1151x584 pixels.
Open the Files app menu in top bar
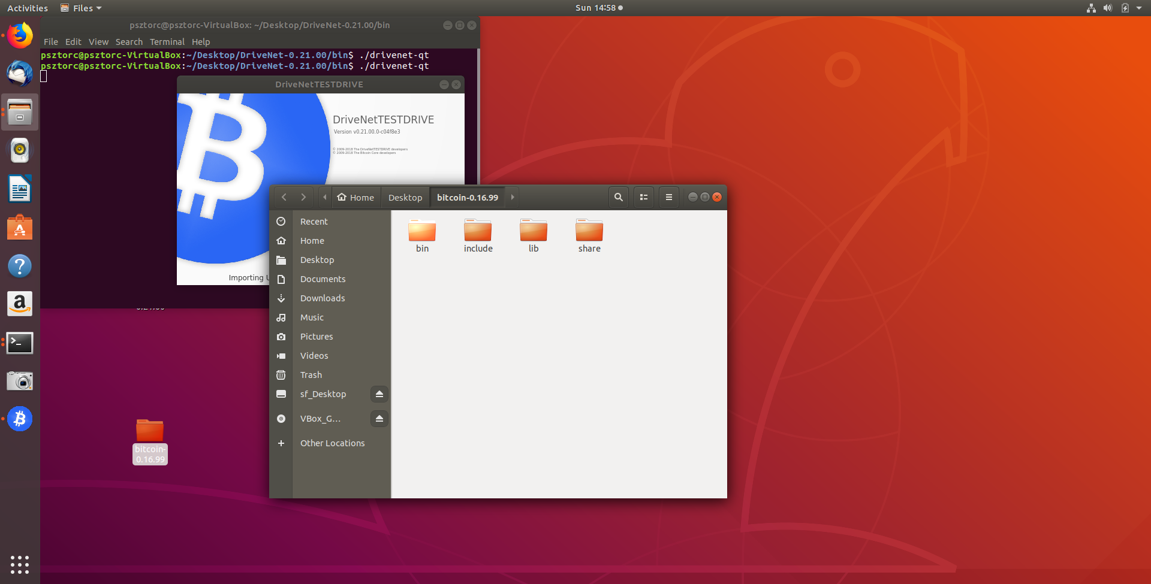(x=81, y=8)
